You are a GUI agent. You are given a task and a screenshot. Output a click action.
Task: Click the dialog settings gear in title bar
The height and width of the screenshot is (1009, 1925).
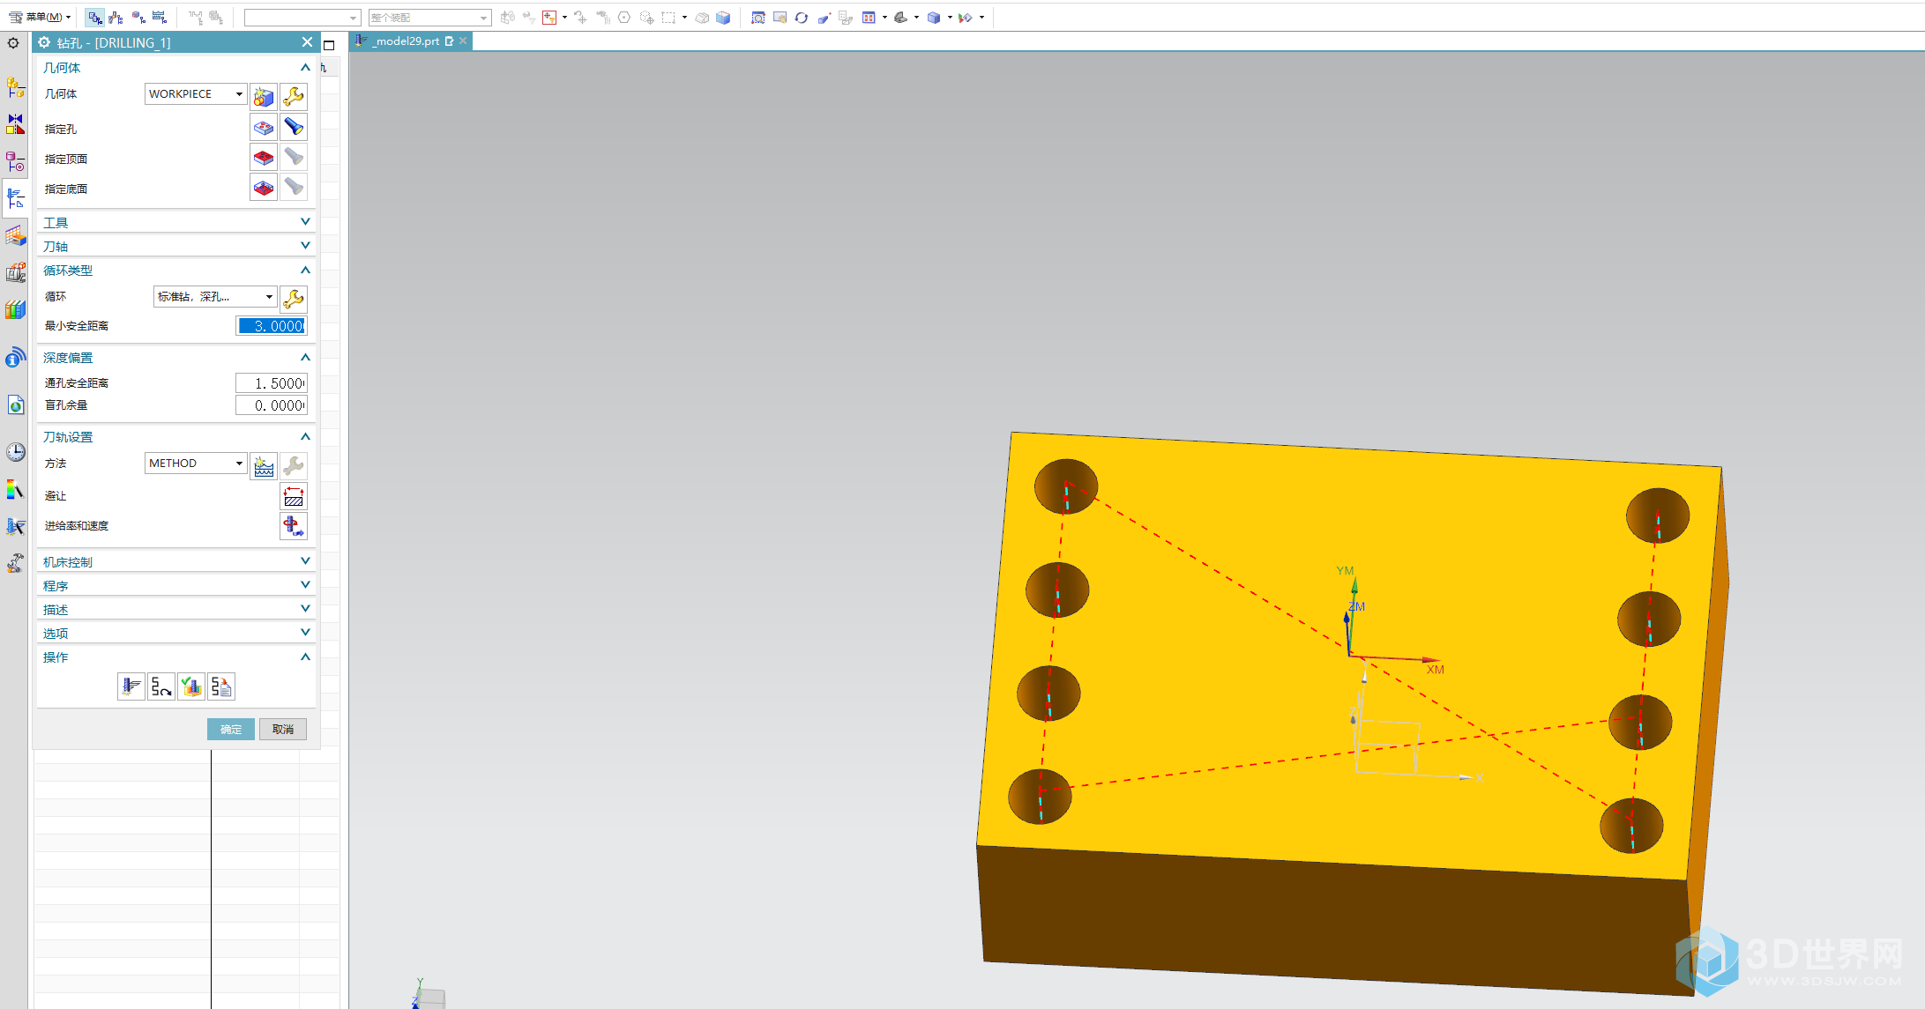(x=44, y=42)
